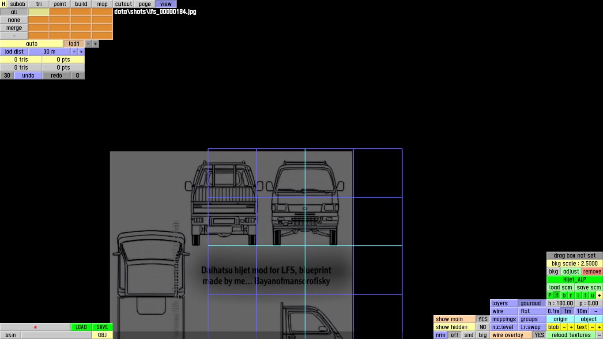Select the lod1 level button
Image resolution: width=603 pixels, height=339 pixels.
pyautogui.click(x=74, y=44)
